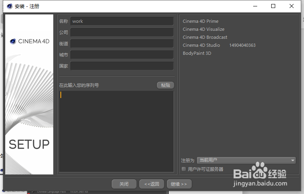Image resolution: width=304 pixels, height=194 pixels.
Task: Click the serial number 14904040363
Action: pos(242,45)
